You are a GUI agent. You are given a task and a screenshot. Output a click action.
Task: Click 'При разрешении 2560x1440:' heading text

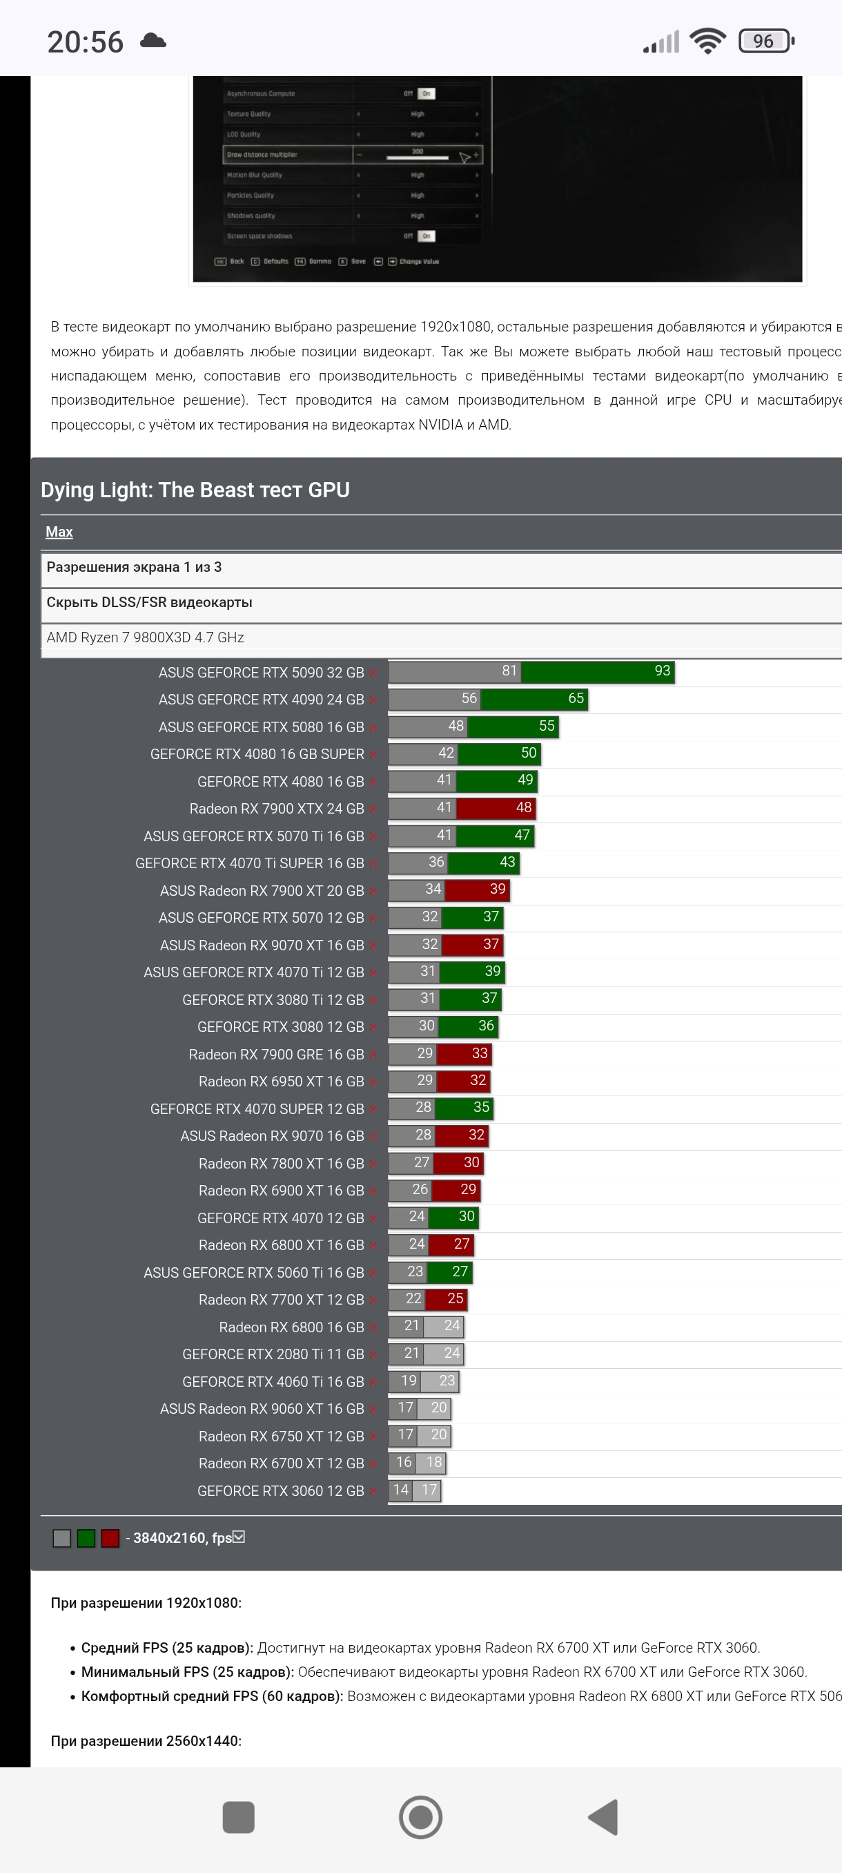click(x=146, y=1740)
